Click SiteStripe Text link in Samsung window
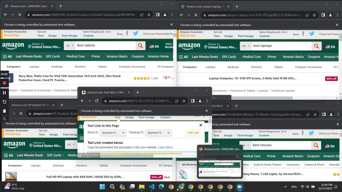 click(41, 36)
